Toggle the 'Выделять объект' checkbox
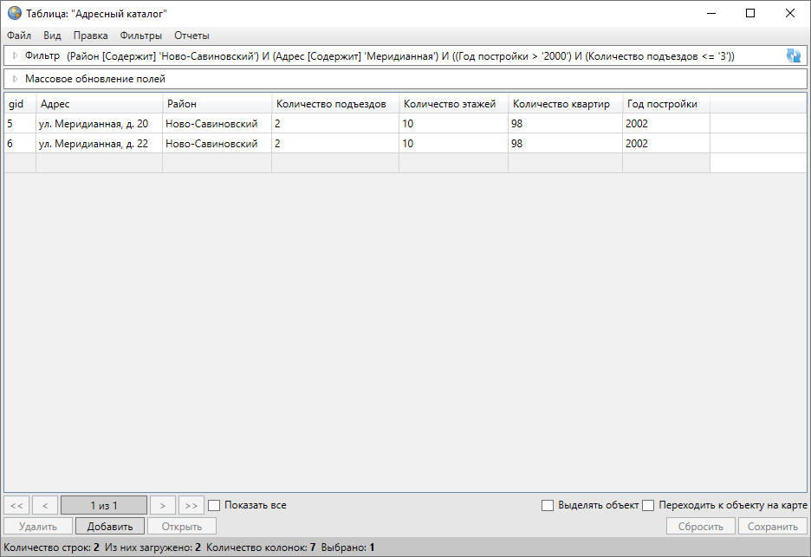The height and width of the screenshot is (557, 811). (548, 505)
